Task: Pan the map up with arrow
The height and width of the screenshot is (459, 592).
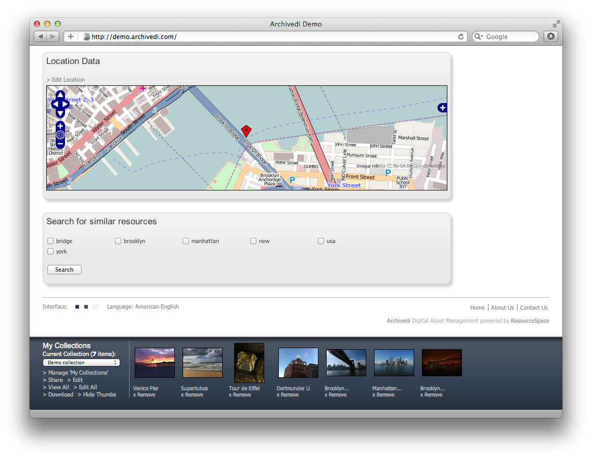Action: (60, 95)
